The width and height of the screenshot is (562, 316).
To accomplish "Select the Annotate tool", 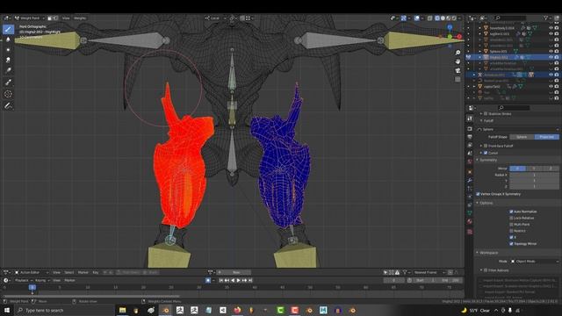I will click(x=8, y=105).
